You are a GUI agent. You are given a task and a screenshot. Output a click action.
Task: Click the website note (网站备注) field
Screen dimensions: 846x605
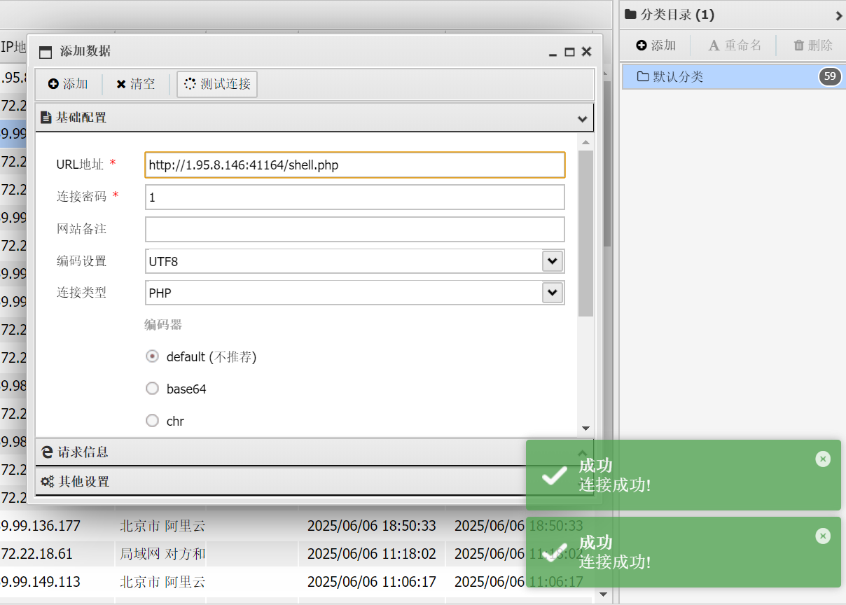pyautogui.click(x=354, y=229)
